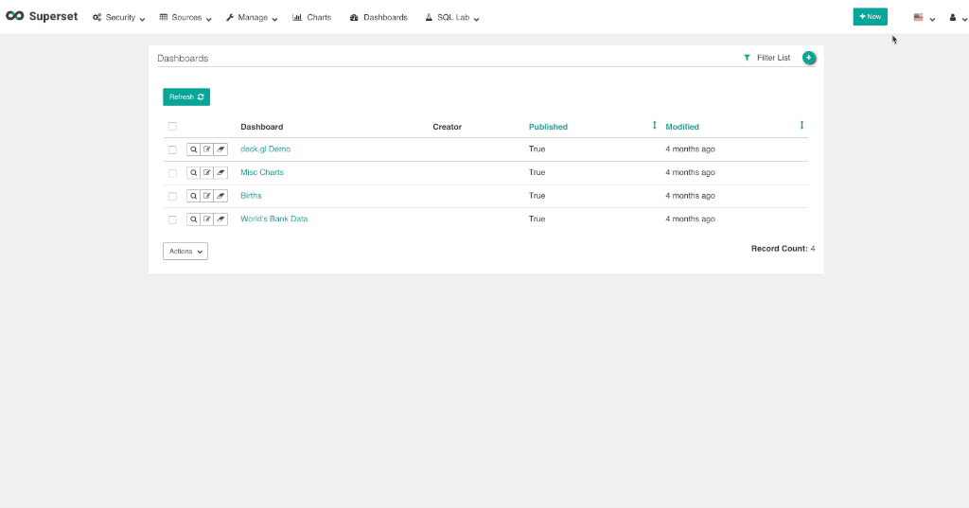The height and width of the screenshot is (508, 969).
Task: Open the Births dashboard link
Action: [251, 195]
